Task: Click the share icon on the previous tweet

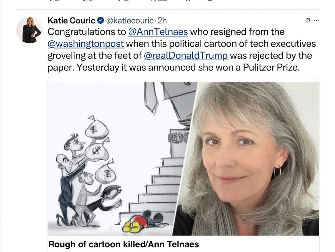Action: tap(210, 0)
